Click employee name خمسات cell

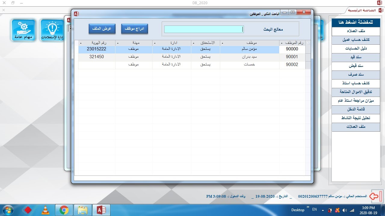click(250, 65)
